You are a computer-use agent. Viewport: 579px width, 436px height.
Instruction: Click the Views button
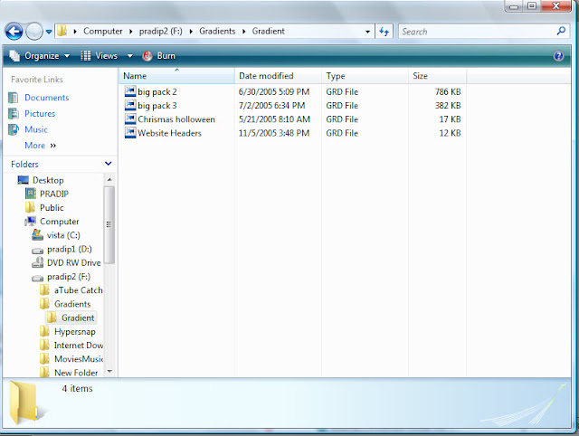tap(100, 56)
